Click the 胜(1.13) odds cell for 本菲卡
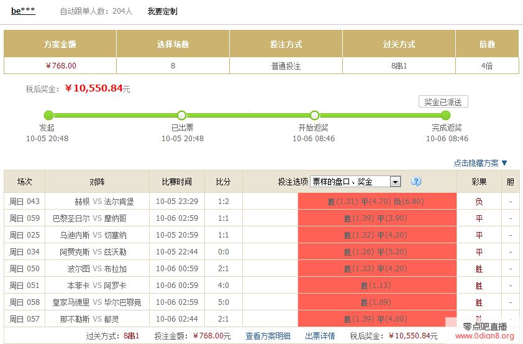Screen dimensions: 523x344 coord(376,286)
